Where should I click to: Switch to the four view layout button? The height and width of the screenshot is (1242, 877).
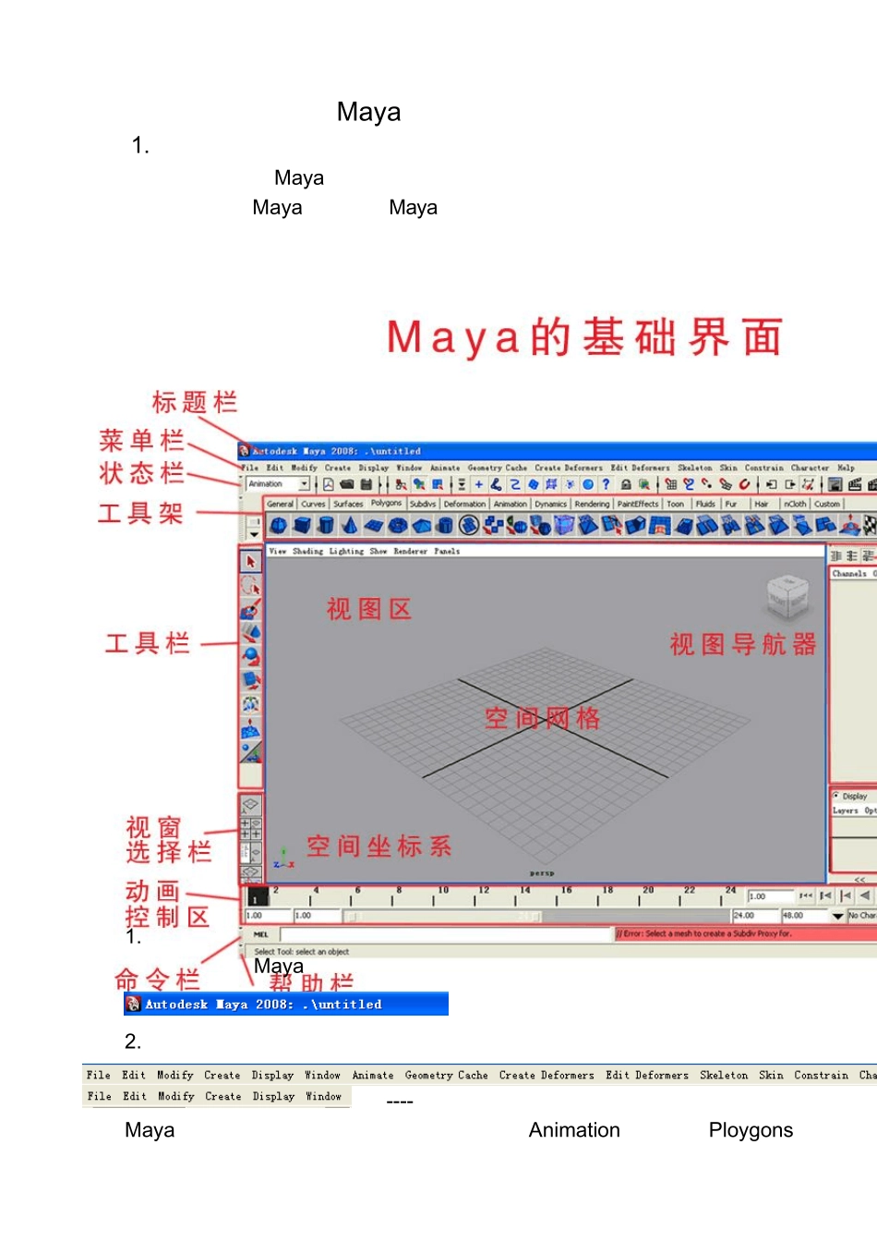[250, 828]
